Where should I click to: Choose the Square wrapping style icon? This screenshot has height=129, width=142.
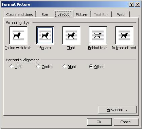coord(45,36)
